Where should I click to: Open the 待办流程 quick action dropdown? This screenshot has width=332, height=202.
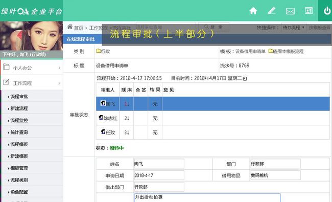point(294,27)
